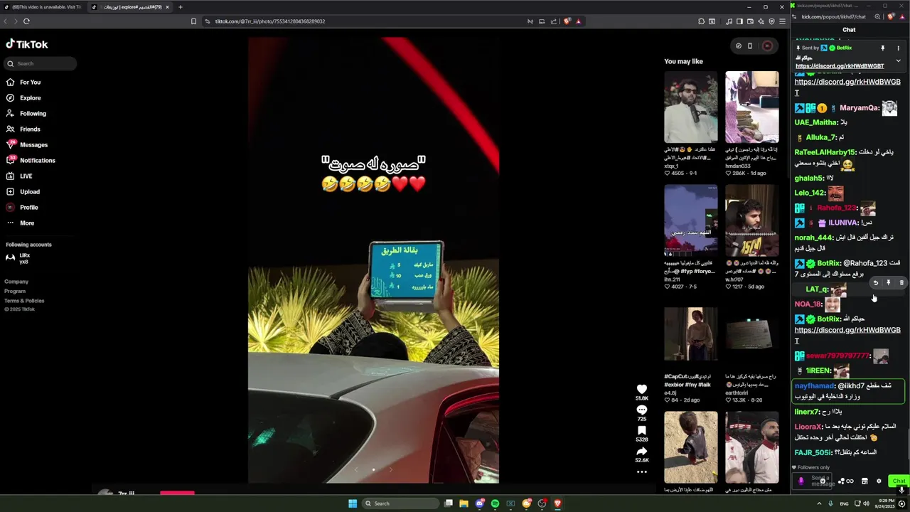Click the TikTok search field

41,63
